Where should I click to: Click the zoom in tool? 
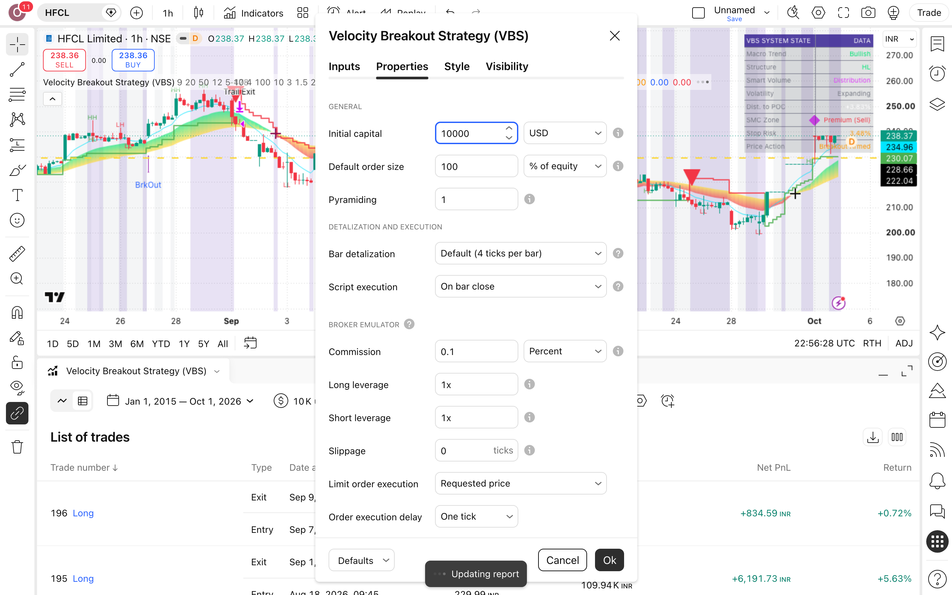point(17,279)
